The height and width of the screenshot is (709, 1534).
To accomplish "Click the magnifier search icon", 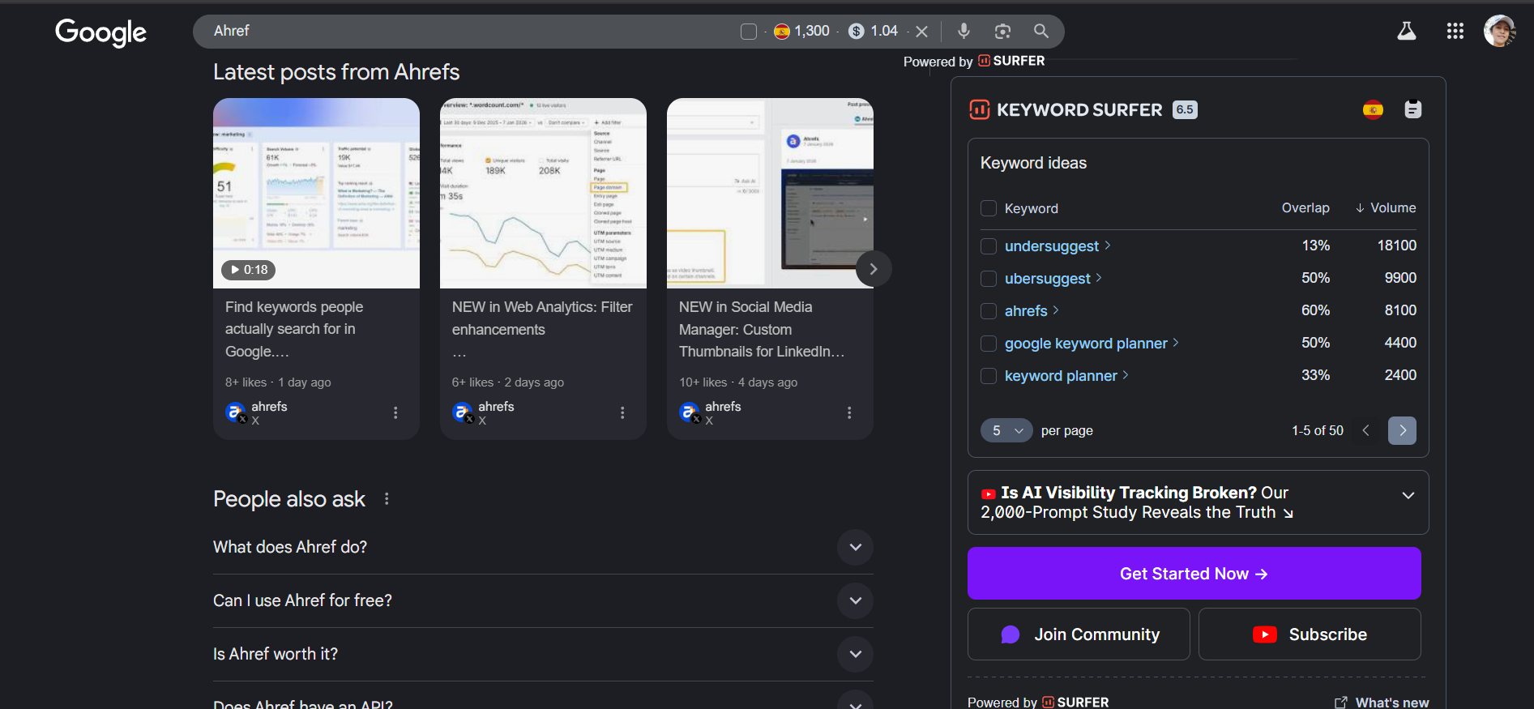I will (x=1041, y=31).
